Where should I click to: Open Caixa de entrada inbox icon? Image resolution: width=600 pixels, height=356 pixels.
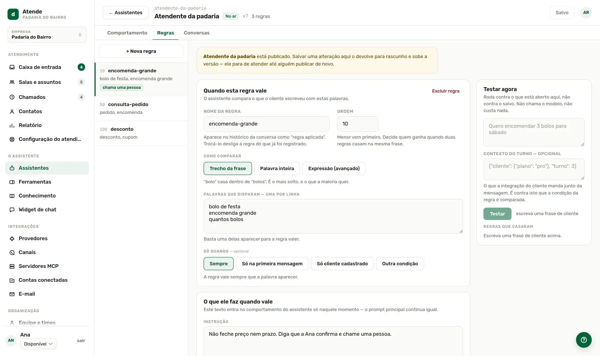tap(12, 67)
